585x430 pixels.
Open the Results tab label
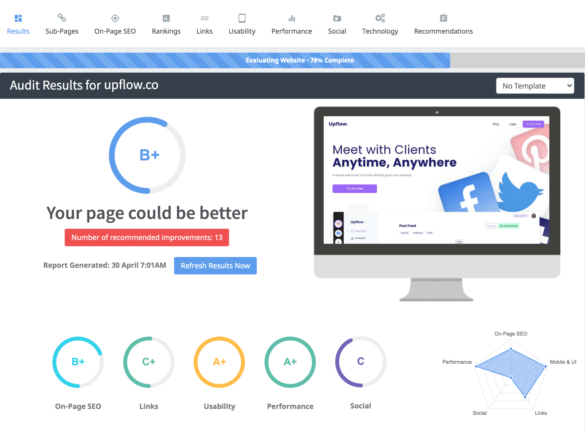(x=18, y=31)
